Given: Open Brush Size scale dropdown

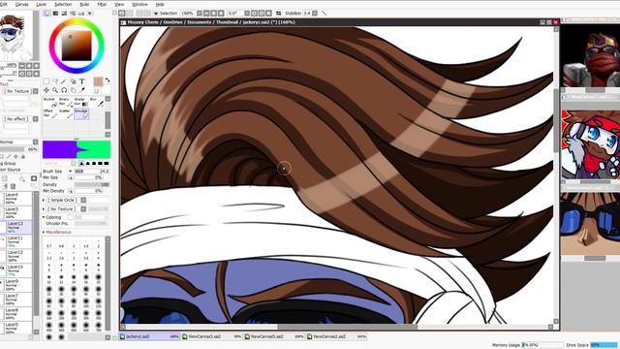Looking at the screenshot, I should (71, 172).
